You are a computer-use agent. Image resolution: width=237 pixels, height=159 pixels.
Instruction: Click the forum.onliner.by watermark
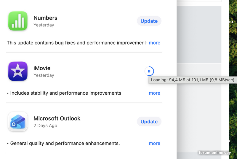coord(215,153)
